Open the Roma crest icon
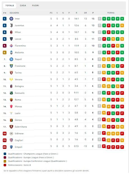Screen dimensions: 129x179 (x=11, y=100)
